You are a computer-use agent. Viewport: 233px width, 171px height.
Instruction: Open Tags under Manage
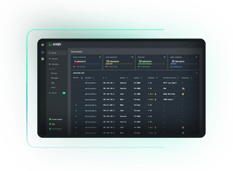[x=53, y=83]
